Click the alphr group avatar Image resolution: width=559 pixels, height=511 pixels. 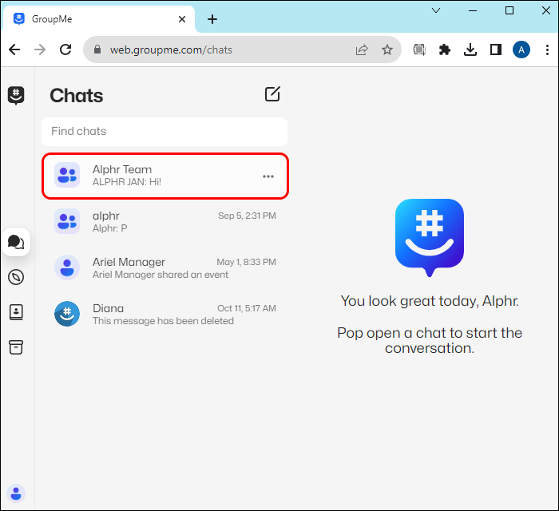[x=67, y=221]
